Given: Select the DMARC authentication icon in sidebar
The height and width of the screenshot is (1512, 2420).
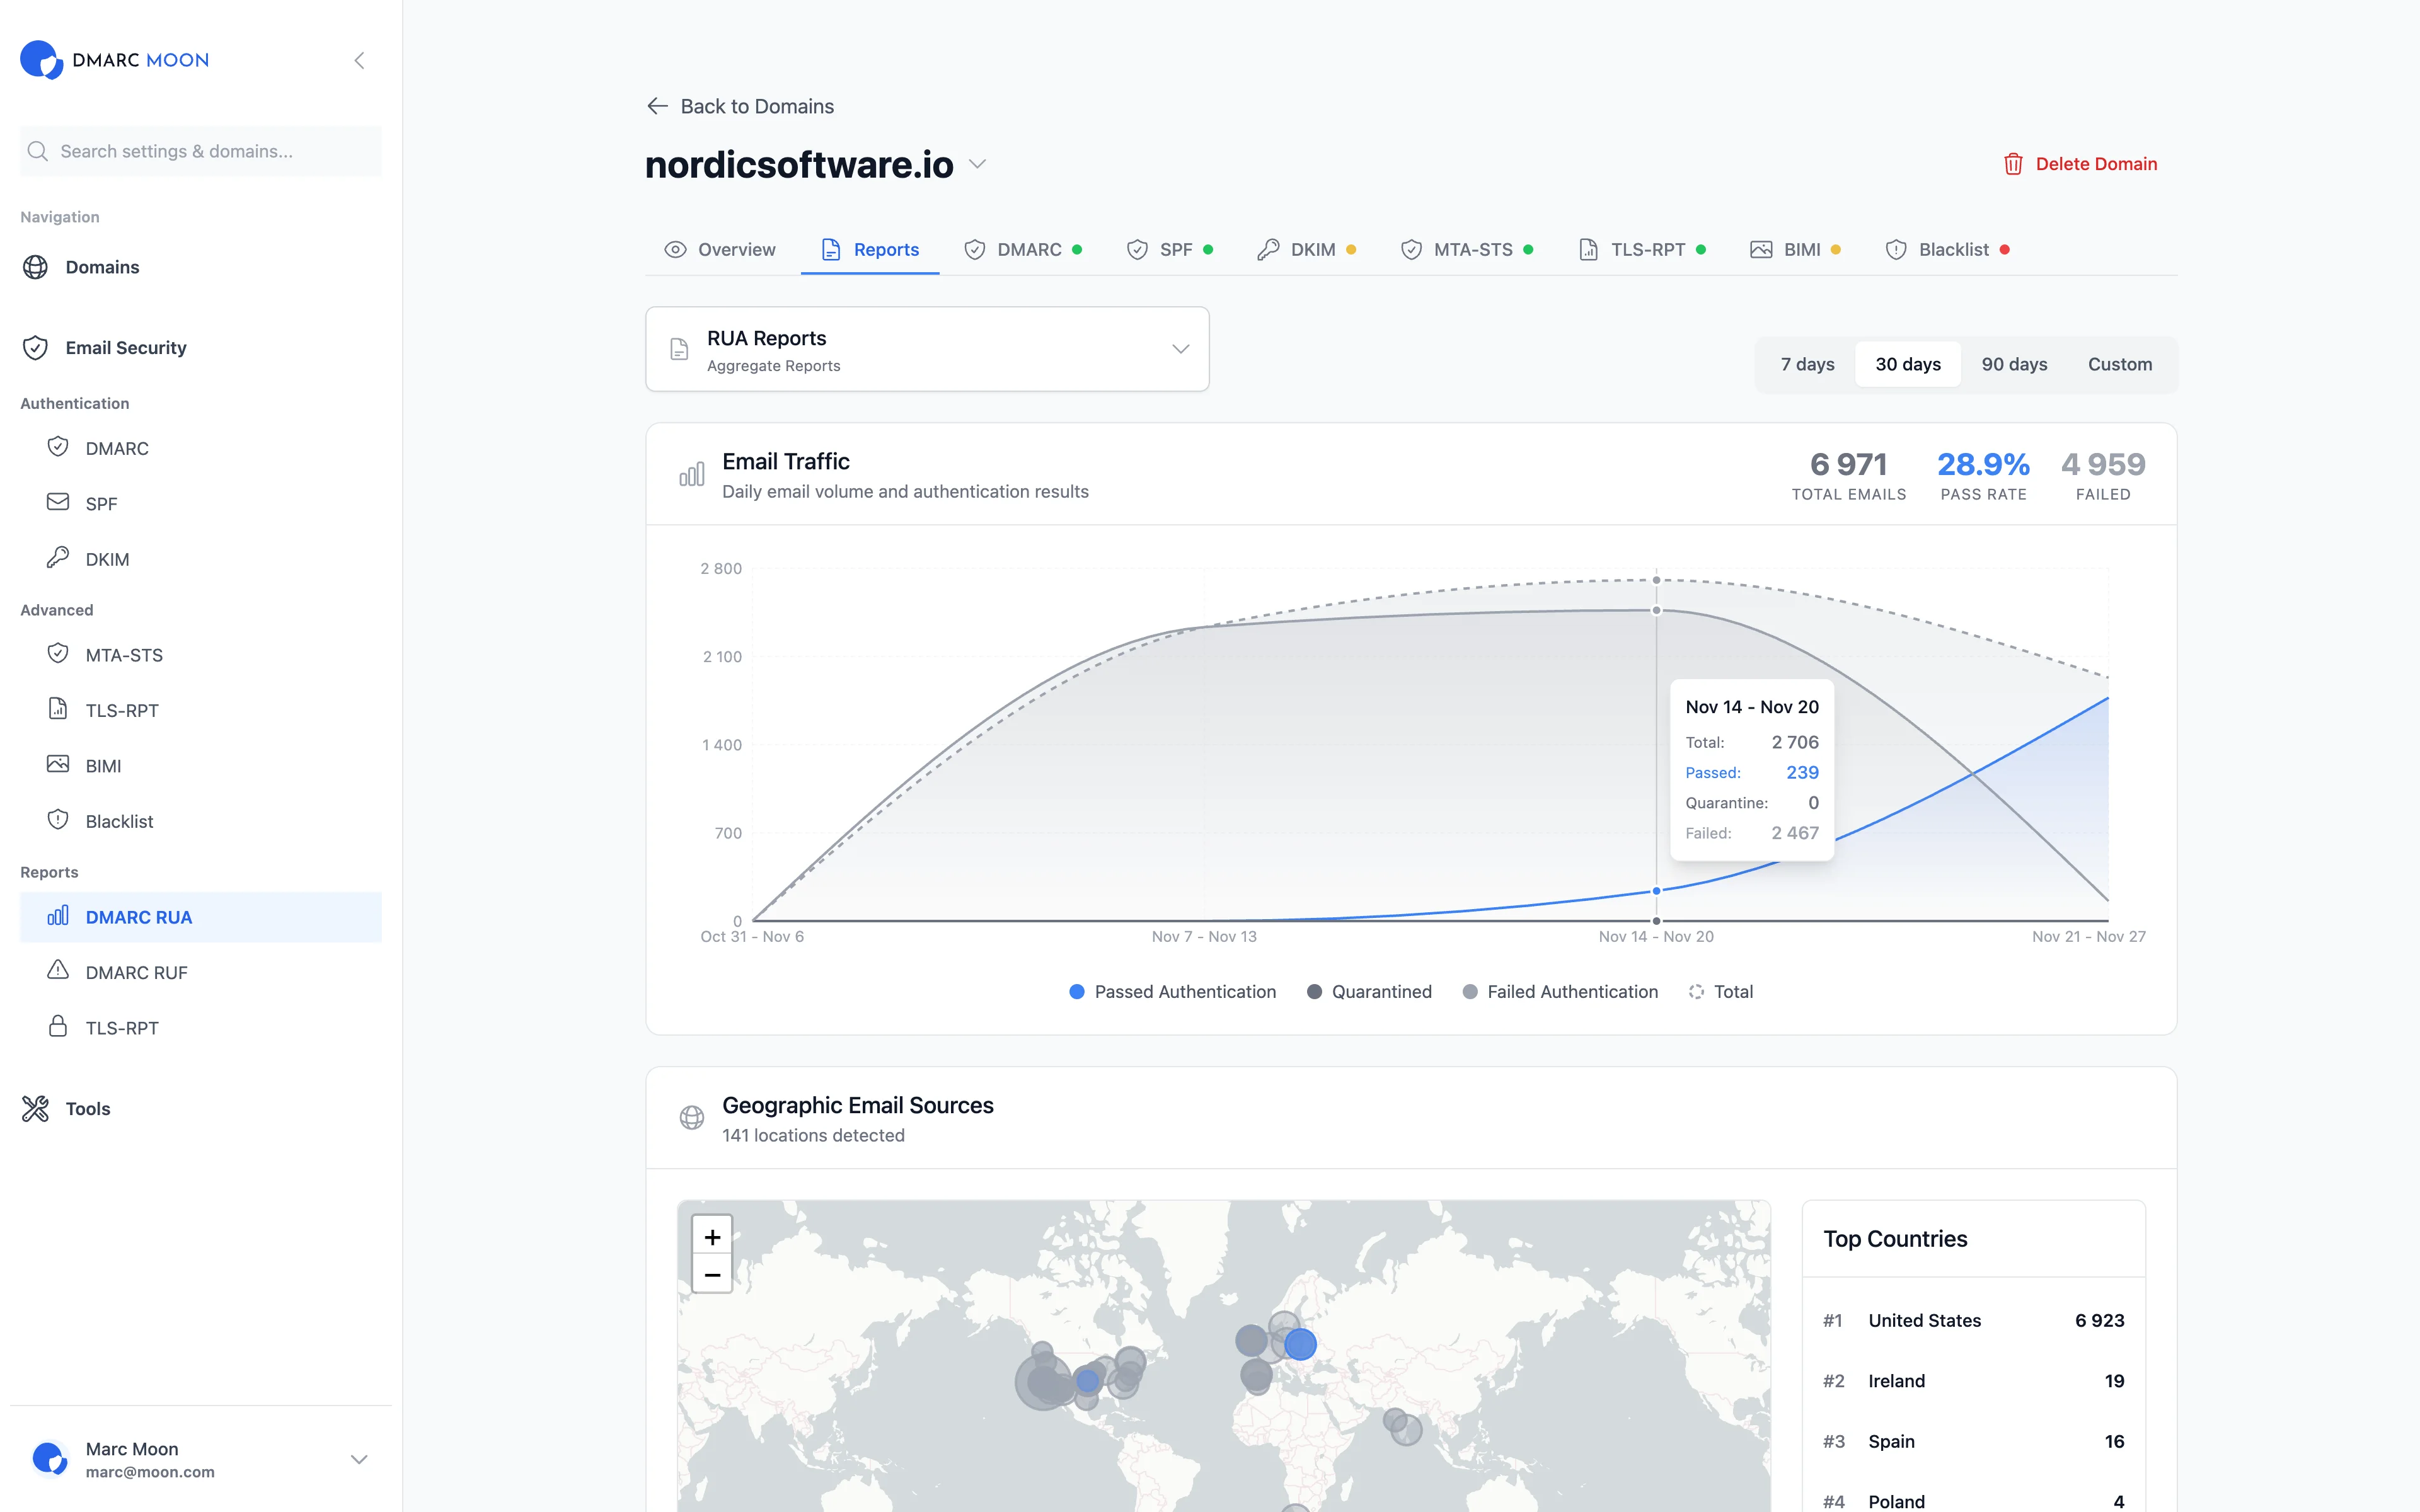Looking at the screenshot, I should tap(58, 447).
